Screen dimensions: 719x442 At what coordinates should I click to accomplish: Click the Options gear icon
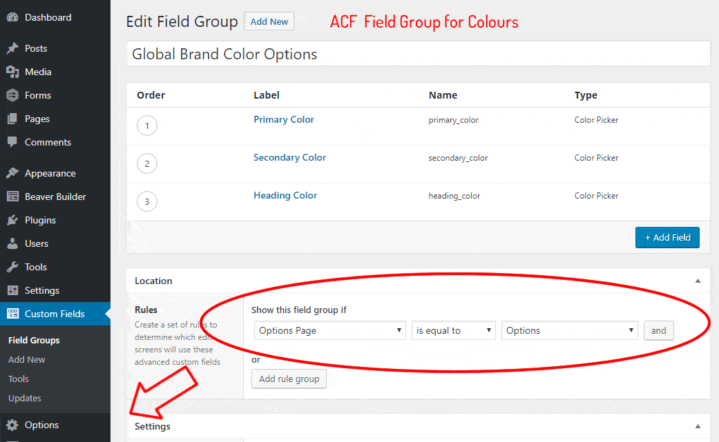pos(12,425)
